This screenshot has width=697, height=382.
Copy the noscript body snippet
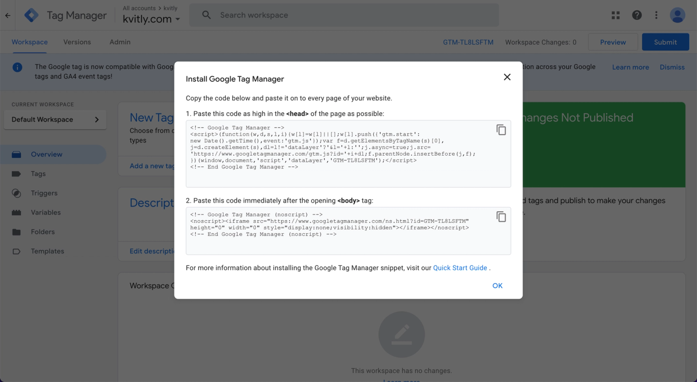point(501,217)
